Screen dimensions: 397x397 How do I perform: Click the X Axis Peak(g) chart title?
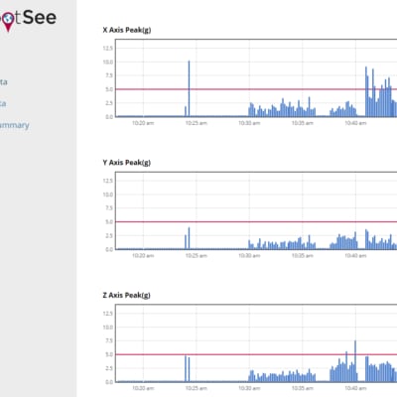tap(127, 30)
